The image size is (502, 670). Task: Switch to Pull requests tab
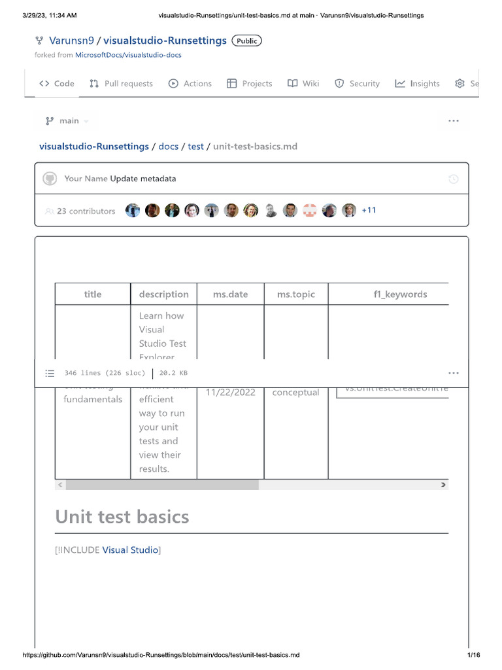point(121,84)
